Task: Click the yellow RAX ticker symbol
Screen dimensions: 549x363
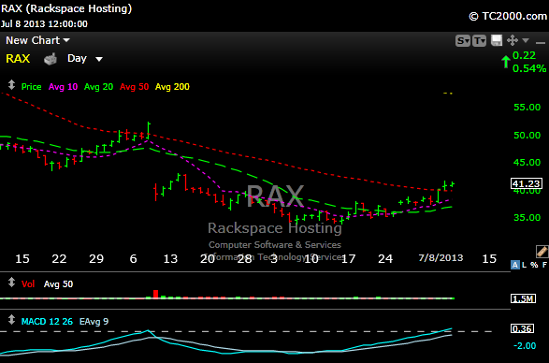Action: click(18, 59)
